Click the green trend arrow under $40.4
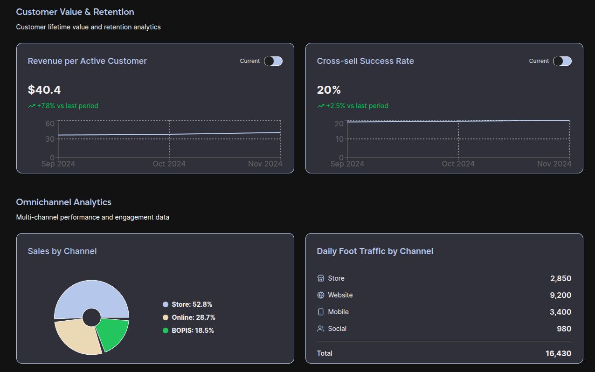This screenshot has height=372, width=595. coord(32,106)
